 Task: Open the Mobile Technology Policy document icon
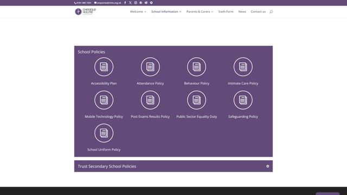(104, 100)
